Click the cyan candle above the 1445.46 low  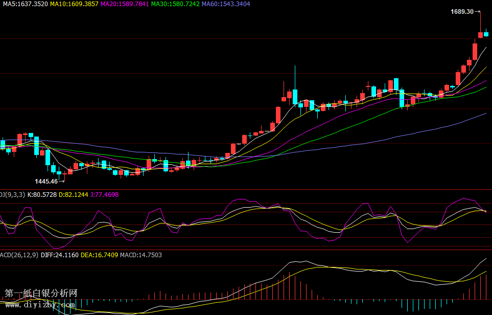[x=59, y=173]
